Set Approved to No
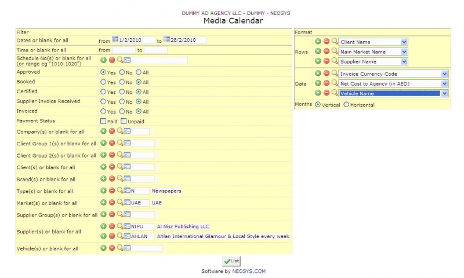This screenshot has width=464, height=278. [x=122, y=72]
